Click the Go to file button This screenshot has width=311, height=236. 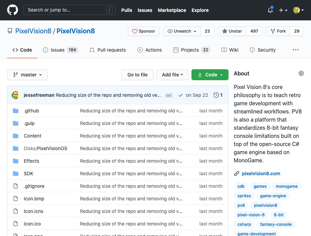pos(138,75)
